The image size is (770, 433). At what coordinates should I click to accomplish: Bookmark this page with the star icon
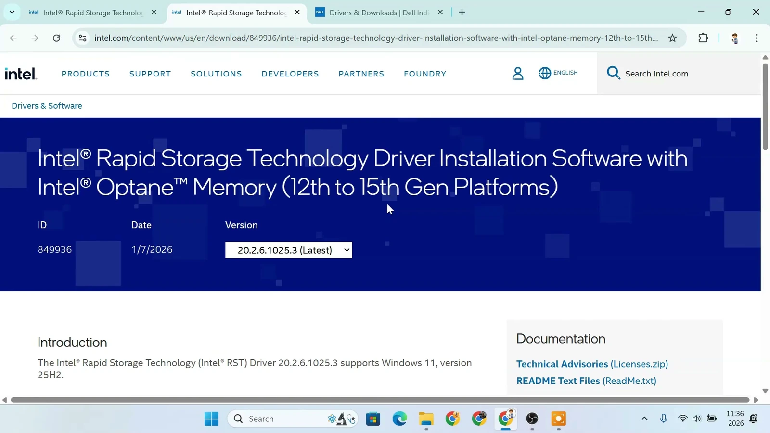point(672,38)
